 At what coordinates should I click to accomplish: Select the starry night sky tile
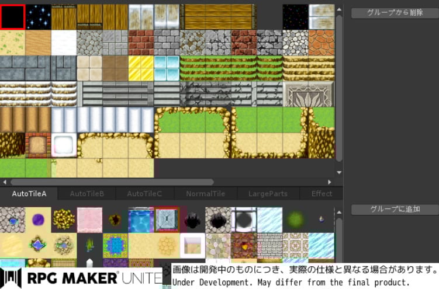[38, 17]
